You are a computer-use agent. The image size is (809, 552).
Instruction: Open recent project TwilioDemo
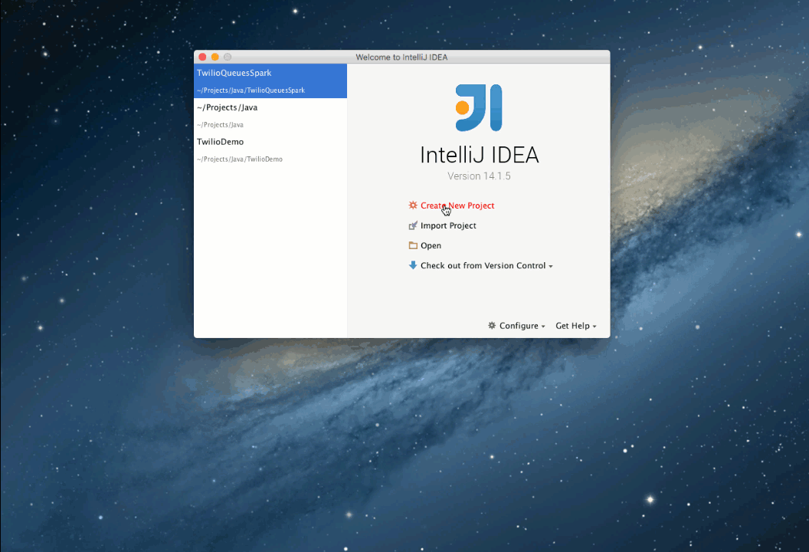270,149
